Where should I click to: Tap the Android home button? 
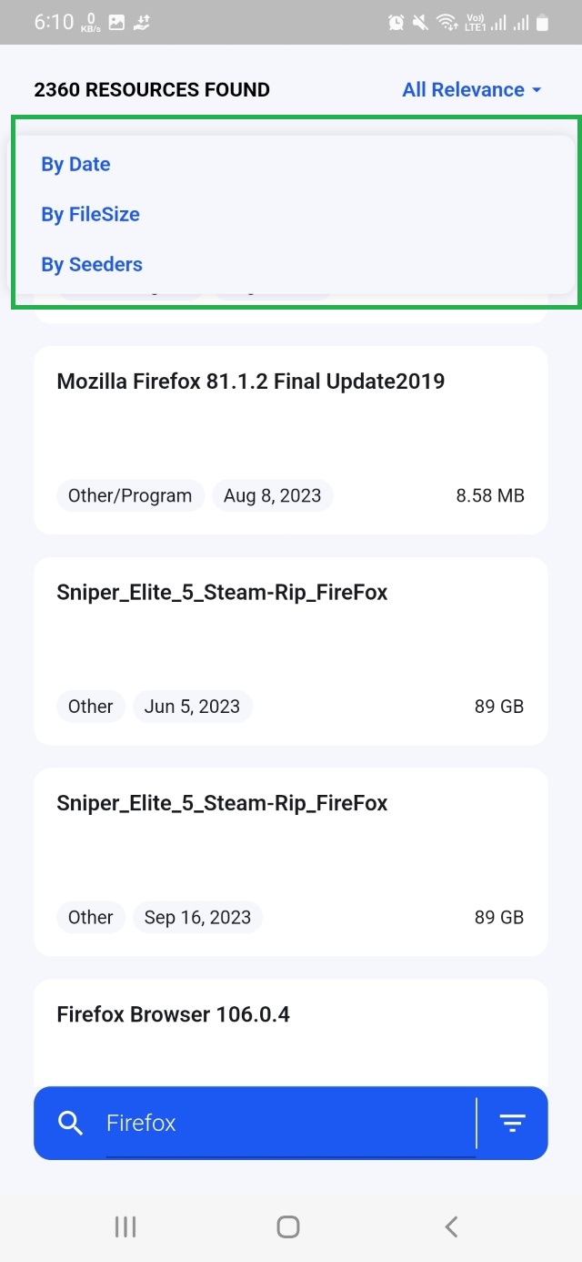point(288,1226)
